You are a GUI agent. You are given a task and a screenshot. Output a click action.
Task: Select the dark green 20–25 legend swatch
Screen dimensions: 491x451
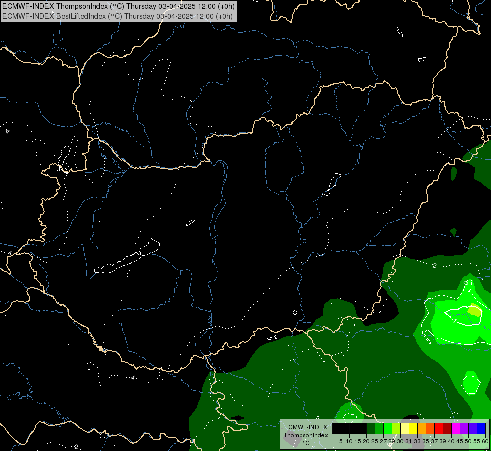(371, 428)
